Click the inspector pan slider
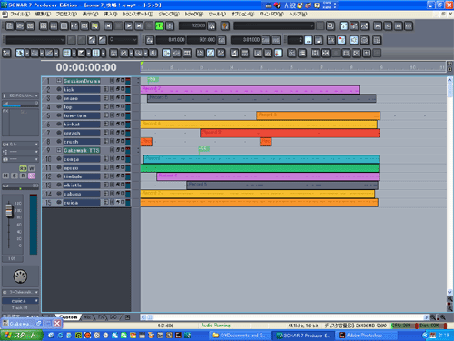The image size is (454, 341). (20, 186)
